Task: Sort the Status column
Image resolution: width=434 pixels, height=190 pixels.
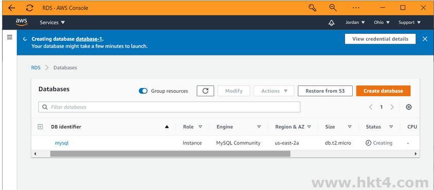Action: click(391, 127)
